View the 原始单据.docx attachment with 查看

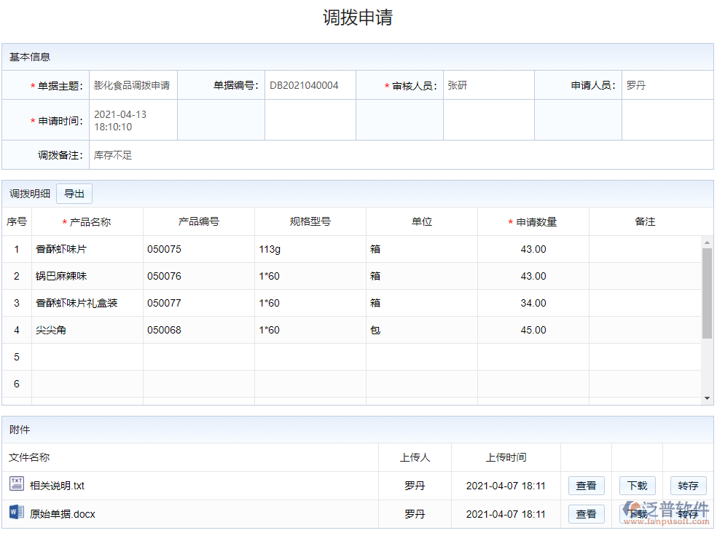(x=586, y=514)
